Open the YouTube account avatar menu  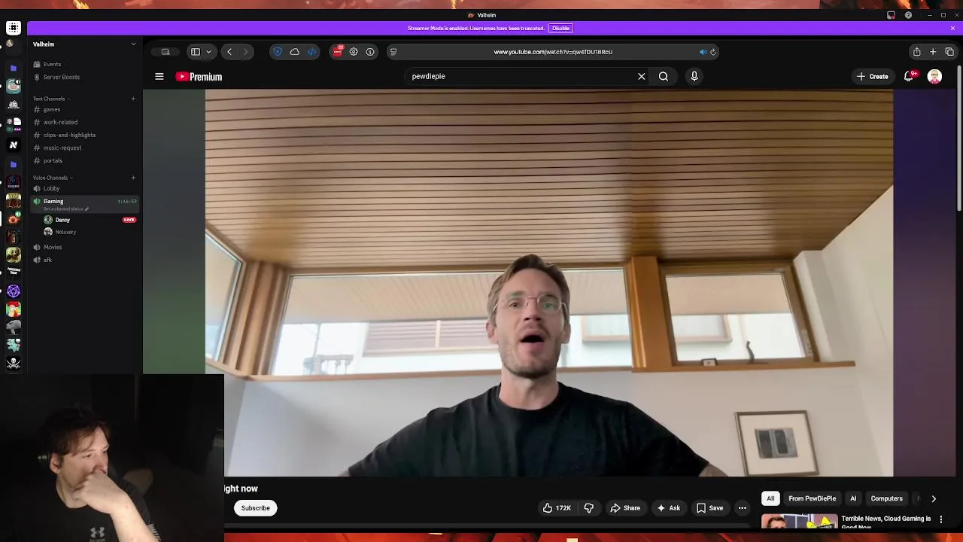pyautogui.click(x=934, y=76)
